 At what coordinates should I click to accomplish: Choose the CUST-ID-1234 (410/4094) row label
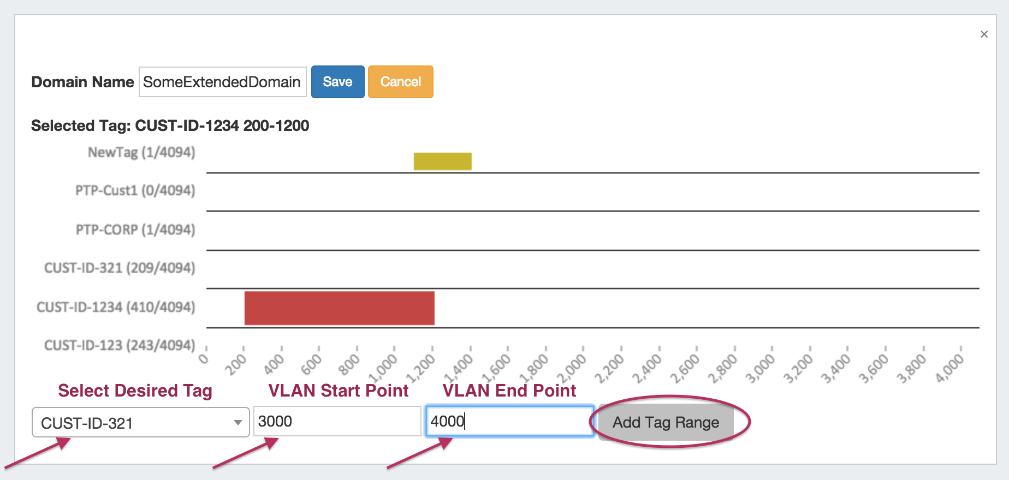tap(116, 307)
